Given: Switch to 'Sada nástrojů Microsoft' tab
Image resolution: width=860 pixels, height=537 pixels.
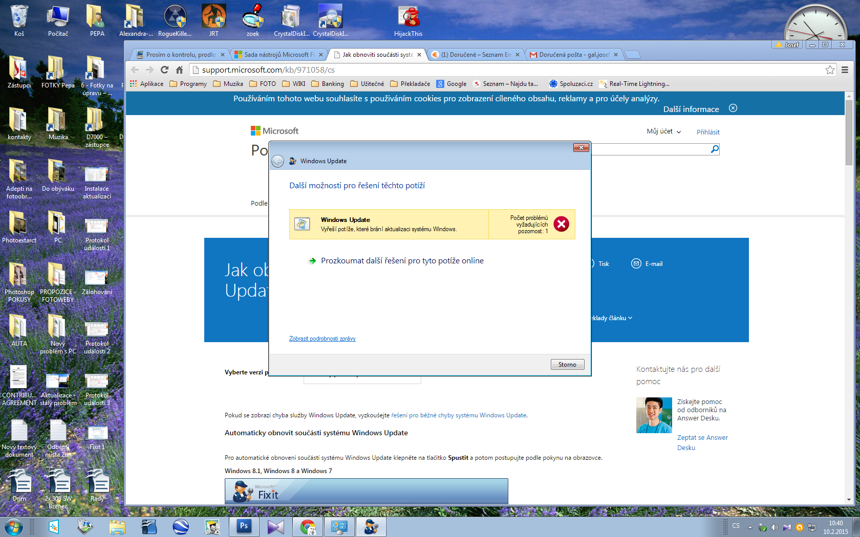Looking at the screenshot, I should pyautogui.click(x=278, y=55).
